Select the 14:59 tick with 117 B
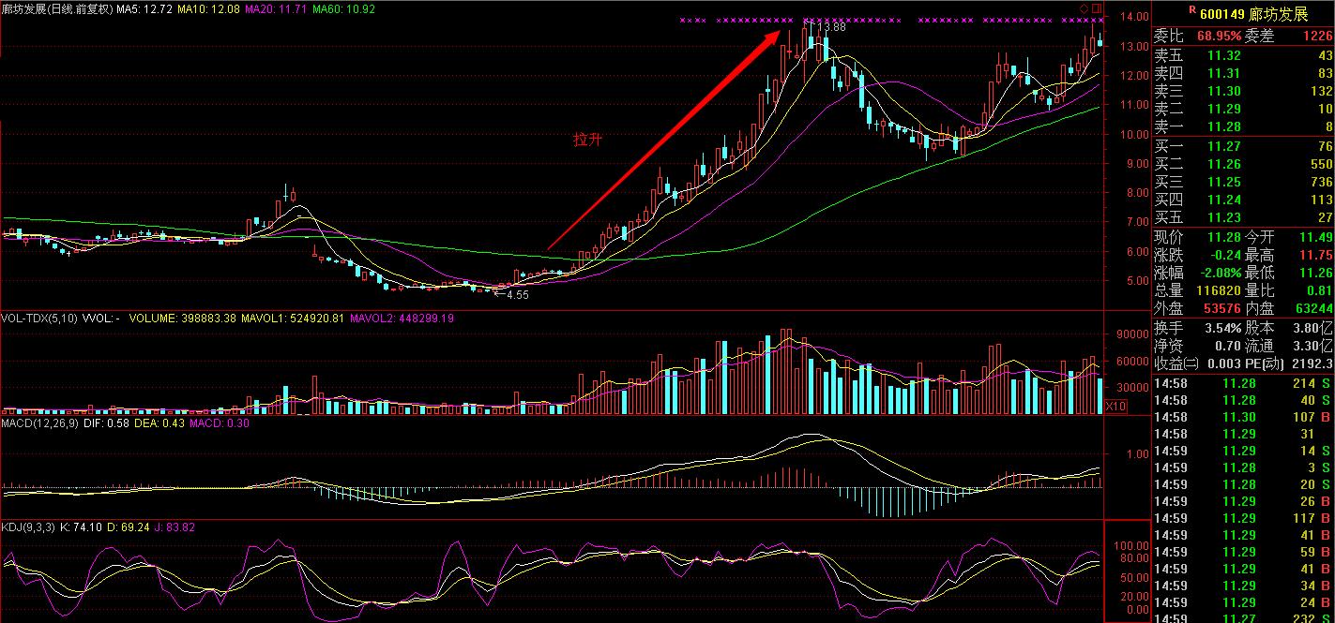Image resolution: width=1335 pixels, height=623 pixels. point(1243,518)
